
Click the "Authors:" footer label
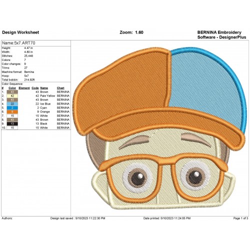[x=7, y=218]
